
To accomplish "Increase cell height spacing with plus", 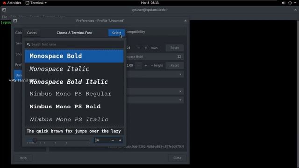I will click(146, 65).
